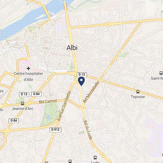
Task: Click the D 13 shield near the pin
Action: pyautogui.click(x=82, y=75)
